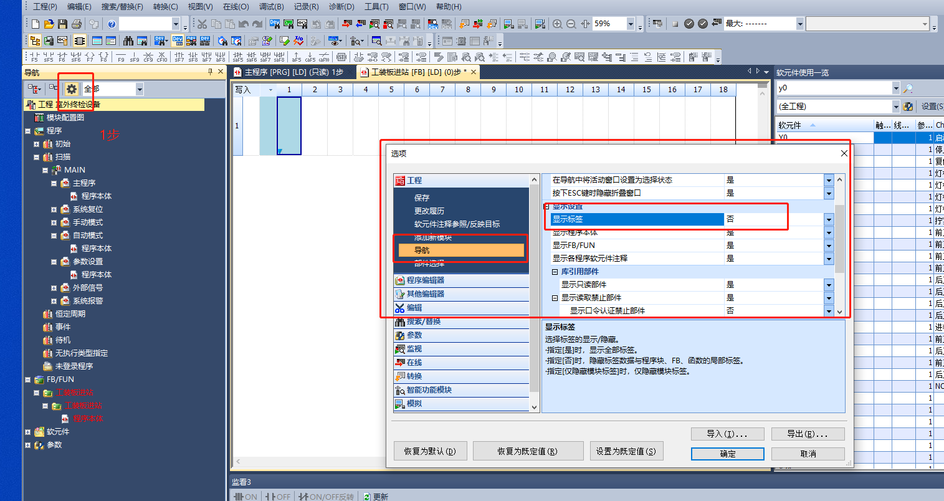Open help with the blue question icon
Screen dimensions: 944x501
[x=112, y=24]
